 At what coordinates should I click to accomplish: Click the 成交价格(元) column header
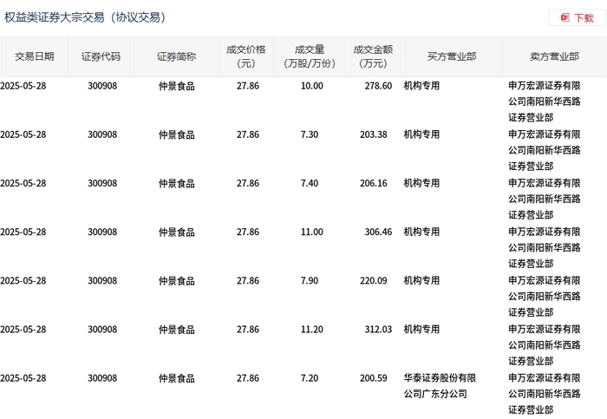pos(245,56)
